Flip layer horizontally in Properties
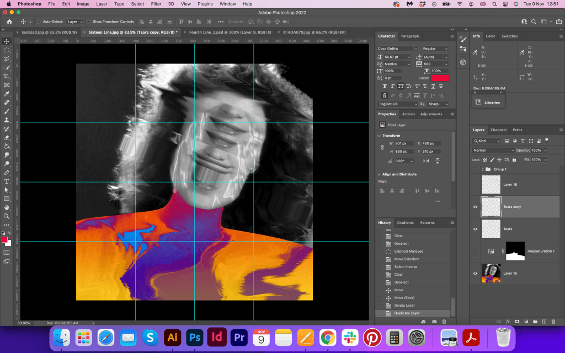 pyautogui.click(x=425, y=161)
